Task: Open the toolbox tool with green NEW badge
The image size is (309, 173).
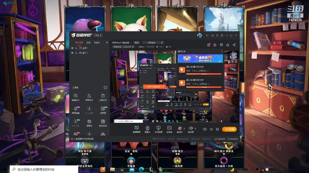Action: click(103, 110)
